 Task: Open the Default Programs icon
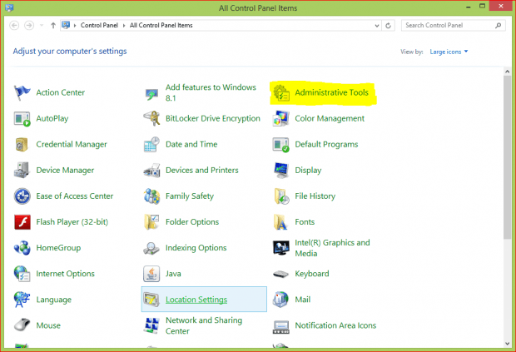[281, 145]
